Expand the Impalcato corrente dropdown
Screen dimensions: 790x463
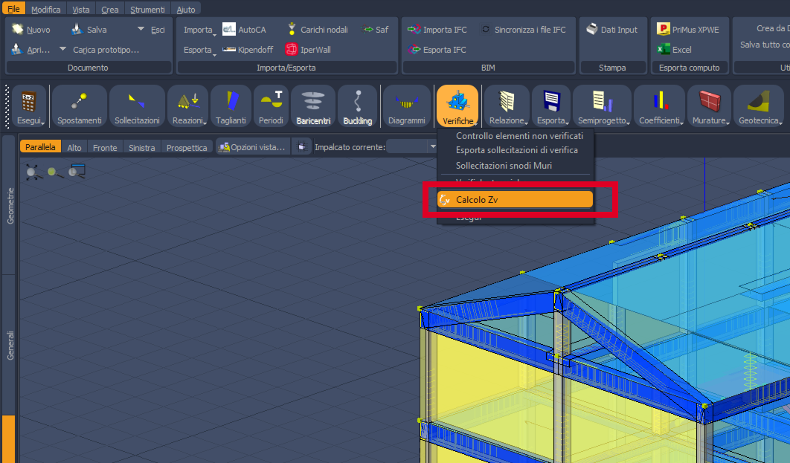click(432, 147)
